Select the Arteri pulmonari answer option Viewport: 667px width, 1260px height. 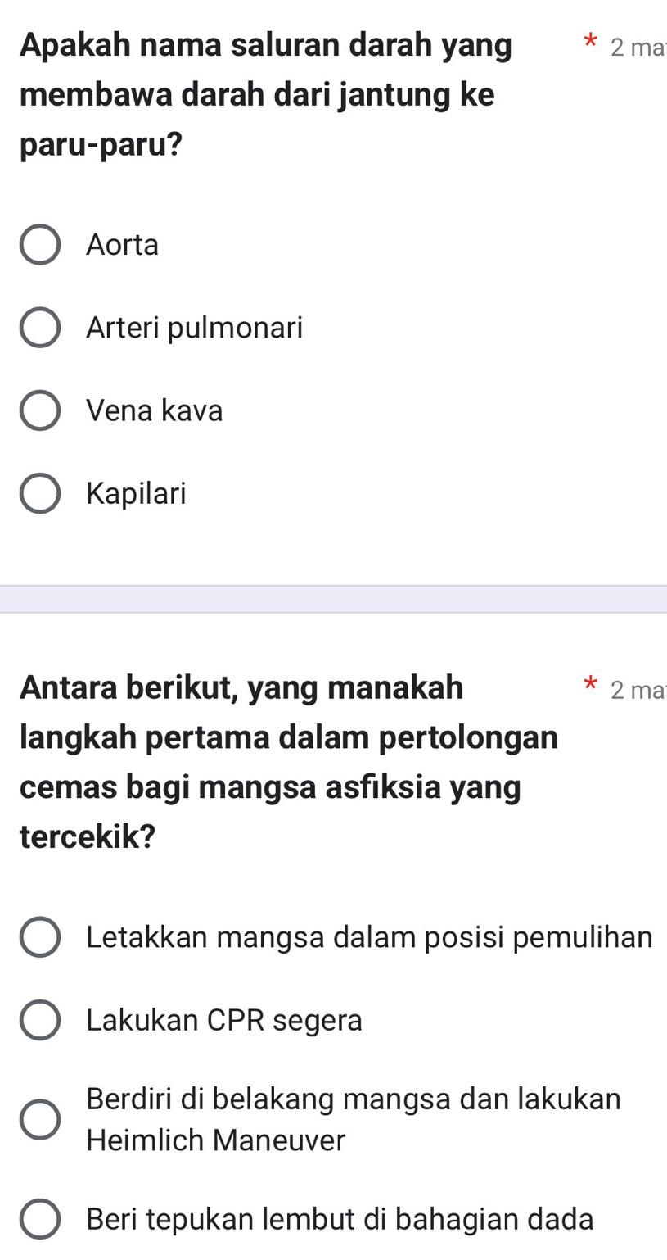click(x=194, y=327)
